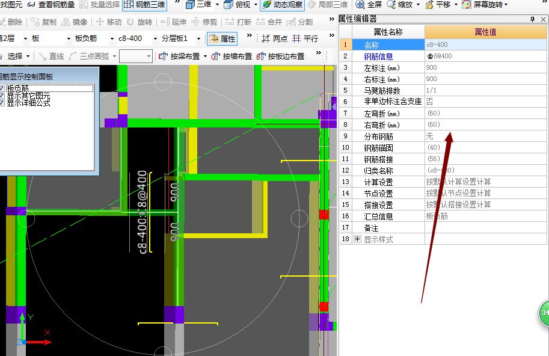Open 平移 dropdown arrow
Image resolution: width=549 pixels, height=356 pixels.
coord(456,5)
